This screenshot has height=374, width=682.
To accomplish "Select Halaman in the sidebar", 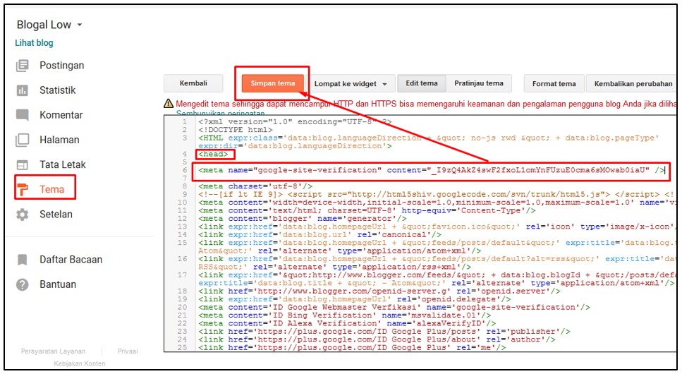I will (59, 140).
